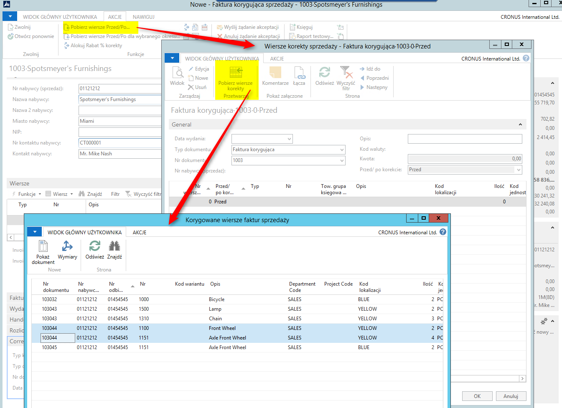Open application menu in Korygowane wiersze window

tap(34, 232)
